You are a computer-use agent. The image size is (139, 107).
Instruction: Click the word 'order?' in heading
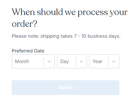pyautogui.click(x=24, y=24)
